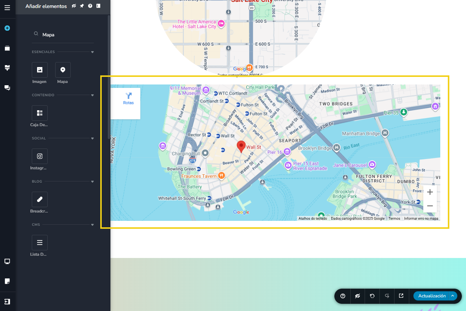
Task: Click Rotas directions link on map
Action: 128,98
